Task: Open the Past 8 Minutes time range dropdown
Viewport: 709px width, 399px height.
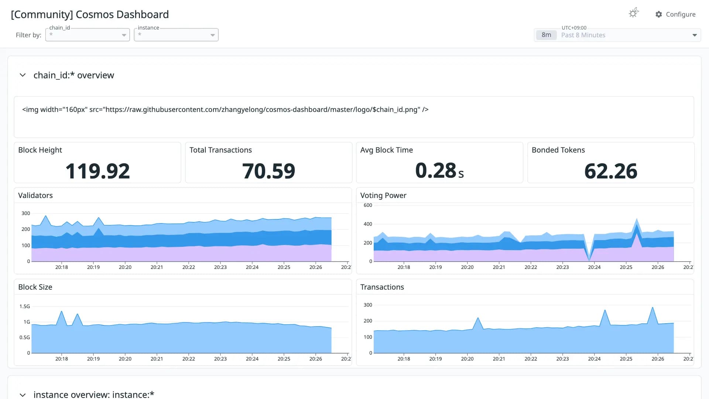Action: pos(617,35)
